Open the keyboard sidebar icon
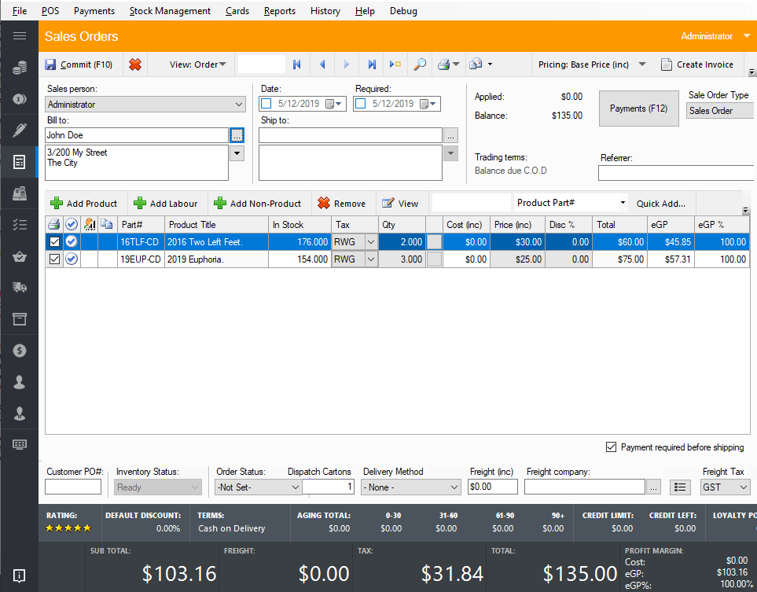This screenshot has width=757, height=592. (x=20, y=444)
